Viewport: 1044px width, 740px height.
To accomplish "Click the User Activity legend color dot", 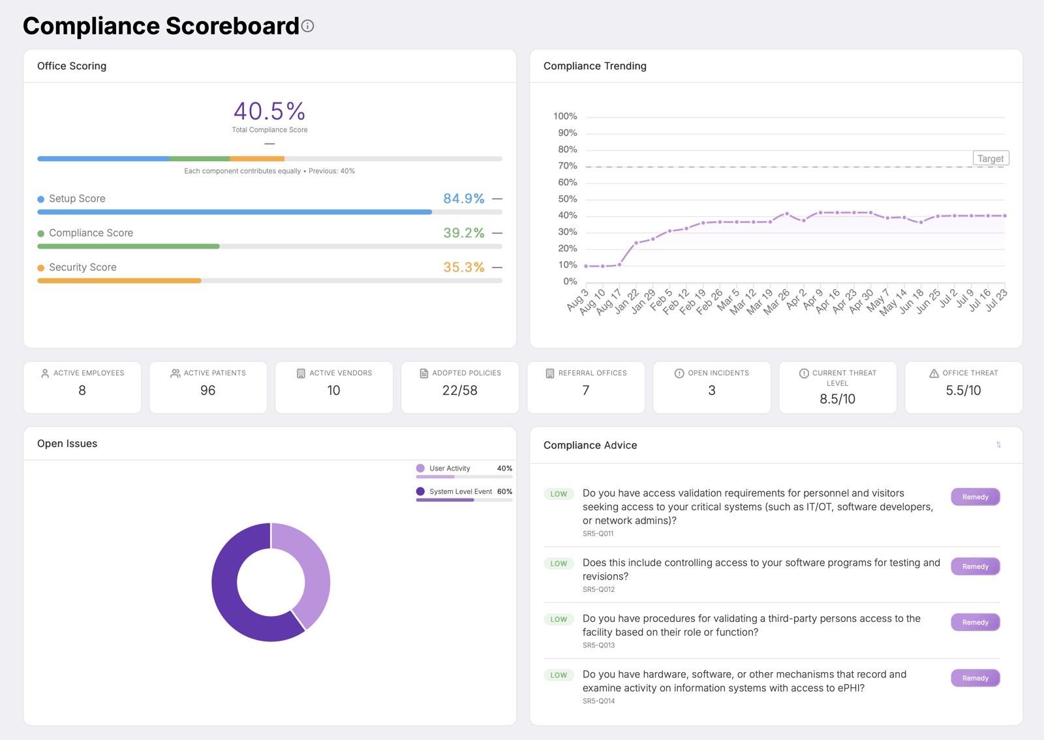I will pyautogui.click(x=420, y=469).
